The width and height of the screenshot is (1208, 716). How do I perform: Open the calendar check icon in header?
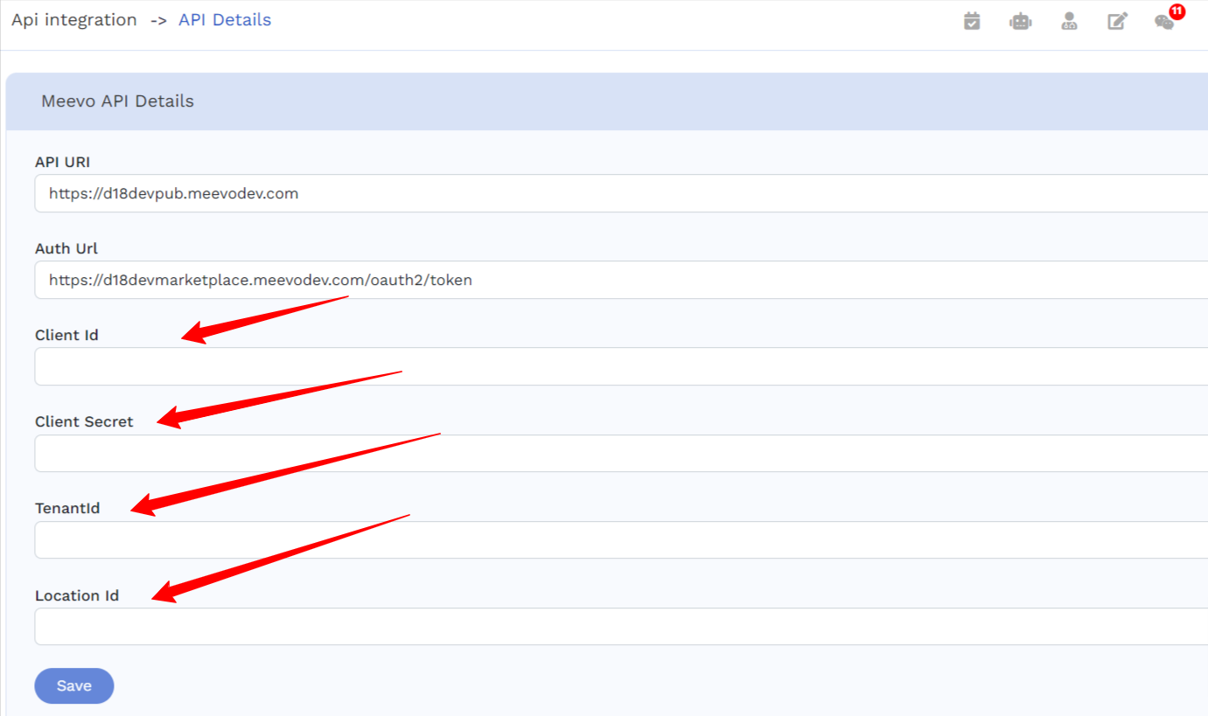pos(972,22)
